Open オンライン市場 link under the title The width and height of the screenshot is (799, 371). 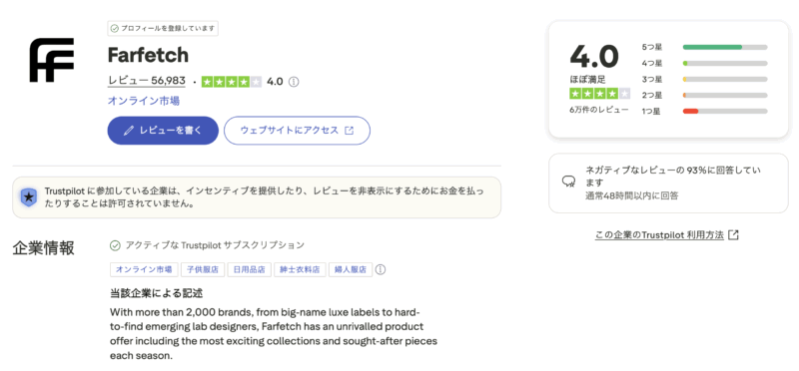coord(143,101)
